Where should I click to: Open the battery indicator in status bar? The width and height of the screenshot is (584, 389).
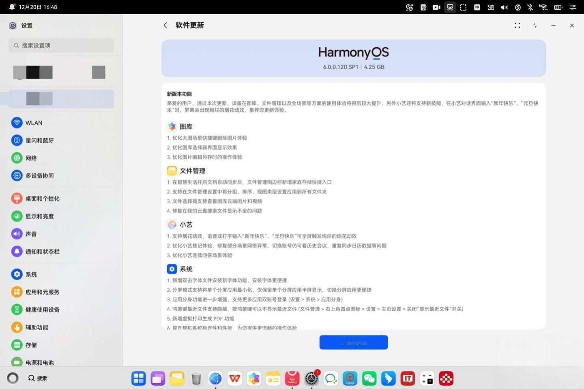(x=558, y=7)
